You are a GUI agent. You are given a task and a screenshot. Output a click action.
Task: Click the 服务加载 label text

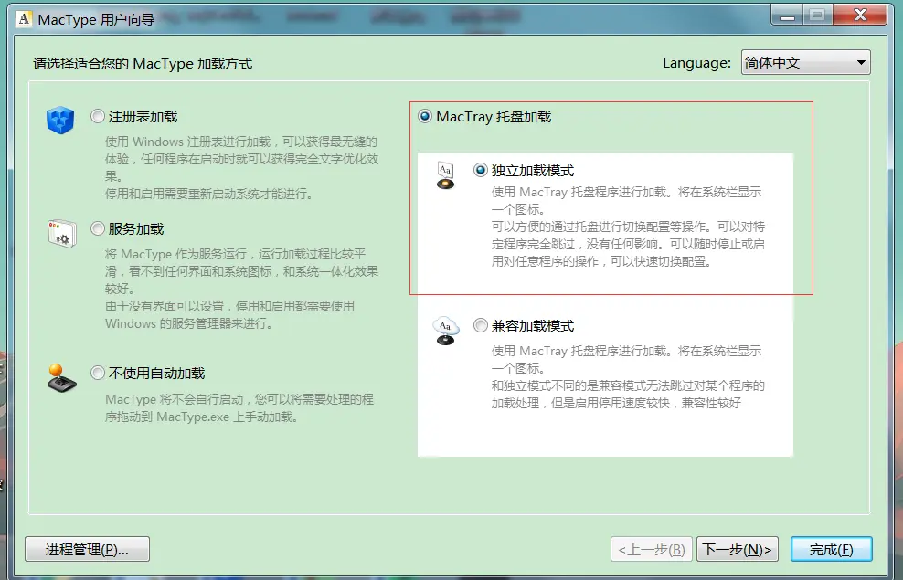pyautogui.click(x=136, y=229)
